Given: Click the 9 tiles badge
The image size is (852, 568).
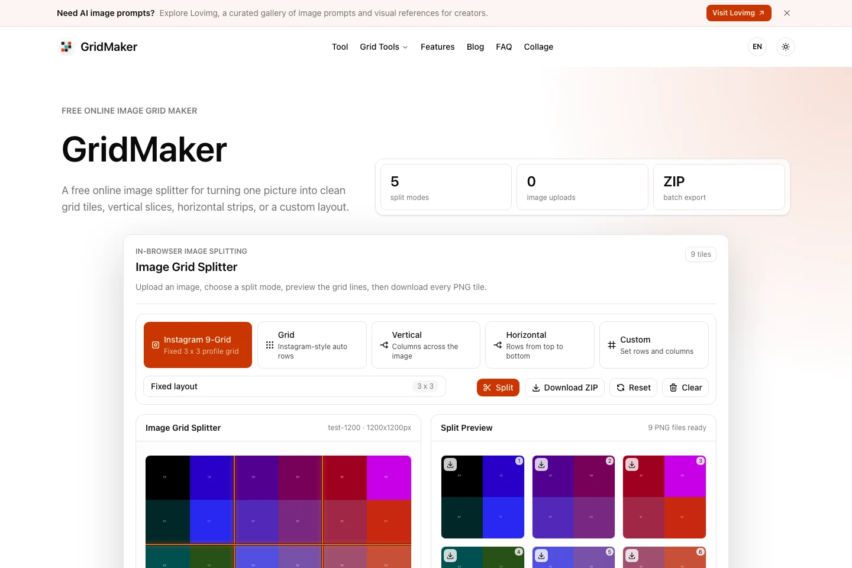Looking at the screenshot, I should pos(701,254).
